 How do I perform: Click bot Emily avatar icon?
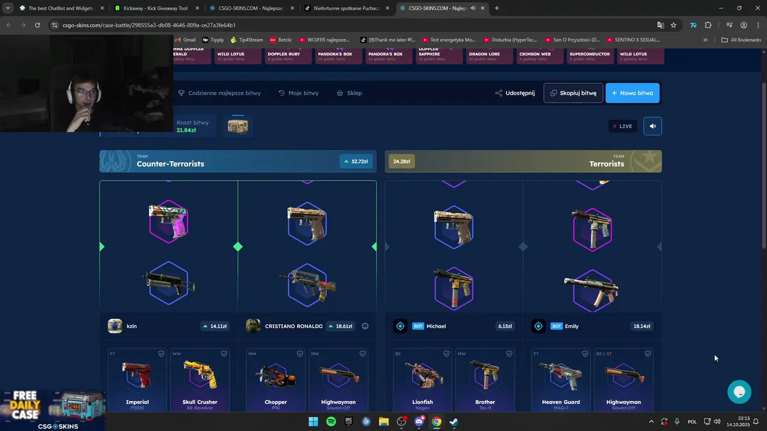tap(538, 326)
